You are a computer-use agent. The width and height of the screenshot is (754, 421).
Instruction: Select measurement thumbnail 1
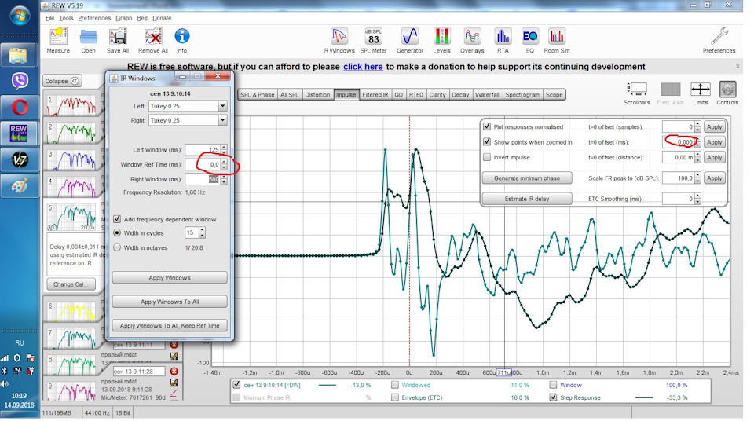71,105
